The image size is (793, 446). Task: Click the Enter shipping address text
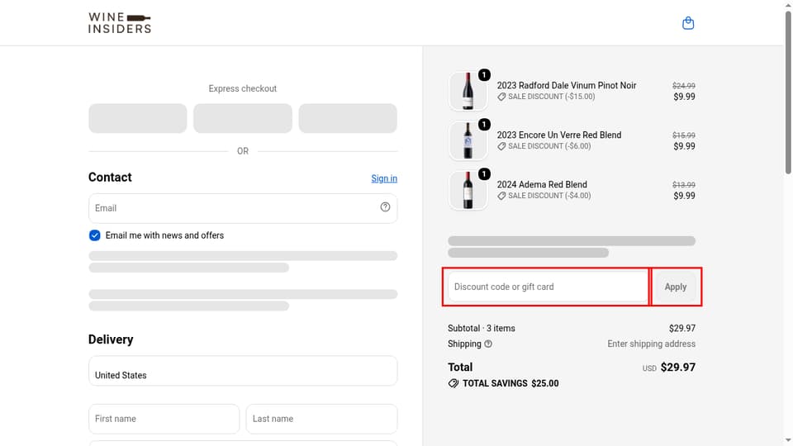tap(652, 344)
